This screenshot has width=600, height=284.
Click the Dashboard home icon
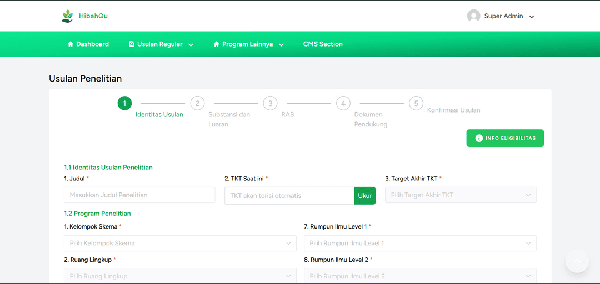tap(71, 44)
